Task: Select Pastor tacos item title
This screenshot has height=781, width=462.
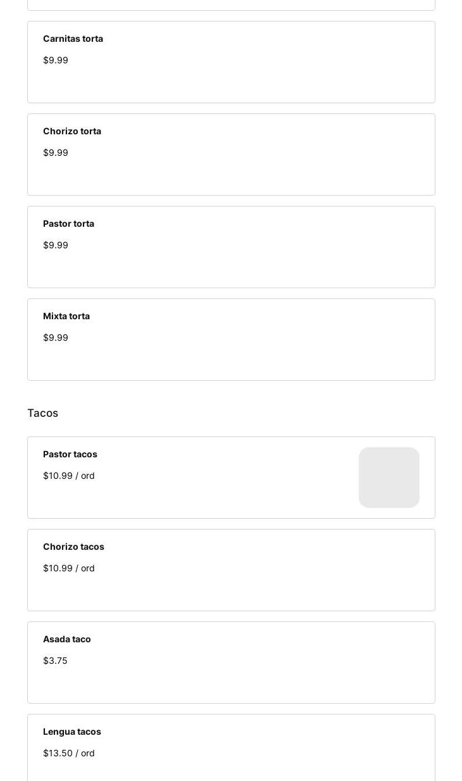Action: pyautogui.click(x=70, y=454)
